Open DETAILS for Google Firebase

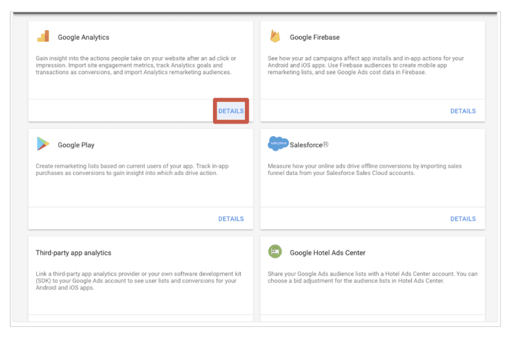click(x=463, y=111)
